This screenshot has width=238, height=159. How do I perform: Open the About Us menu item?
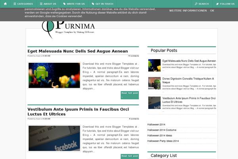pyautogui.click(x=48, y=4)
